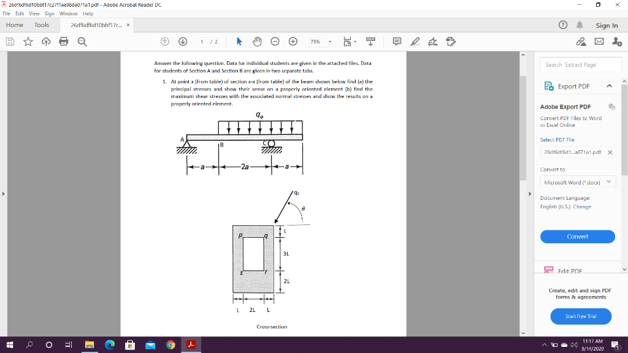
Task: Open the View menu
Action: pyautogui.click(x=34, y=12)
